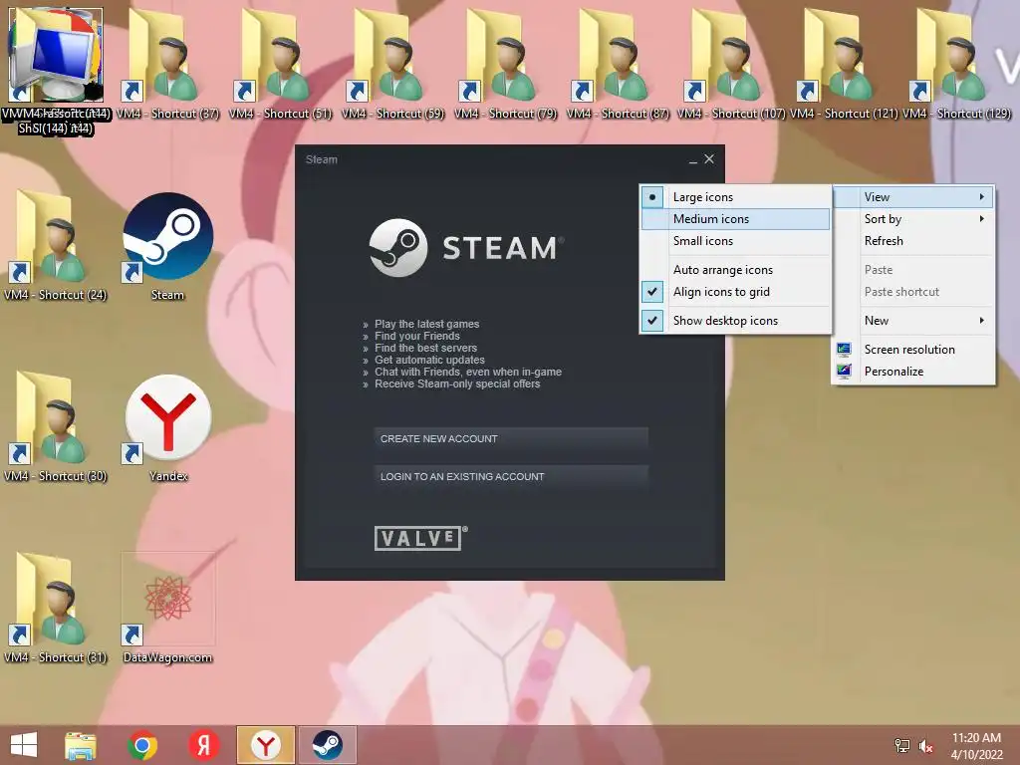Open the red Yandex Я taskbar icon
Viewport: 1020px width, 765px height.
point(204,745)
